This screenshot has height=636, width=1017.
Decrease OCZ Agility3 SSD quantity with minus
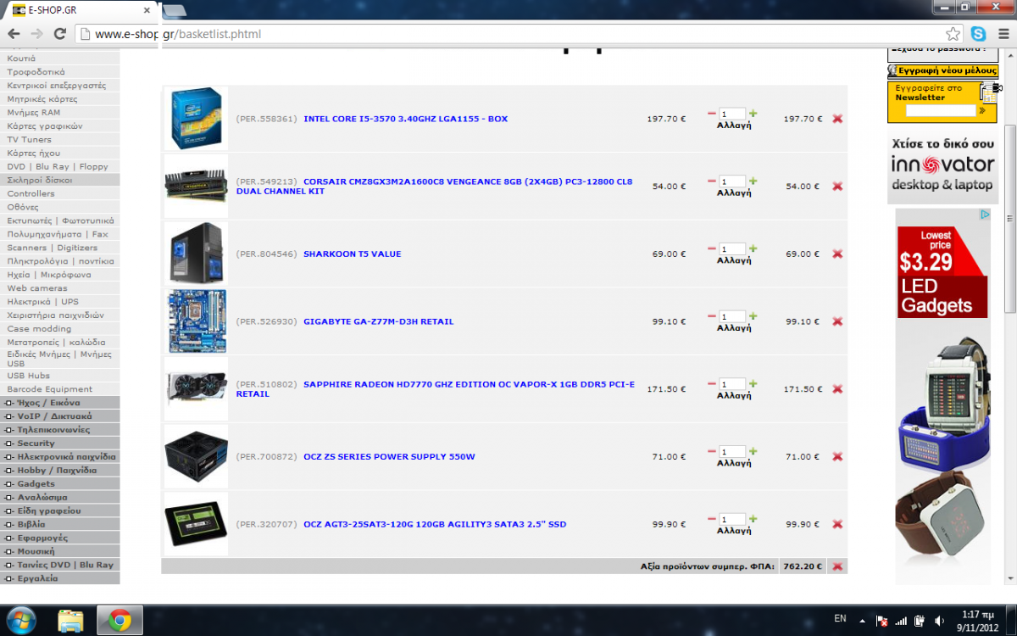[711, 518]
